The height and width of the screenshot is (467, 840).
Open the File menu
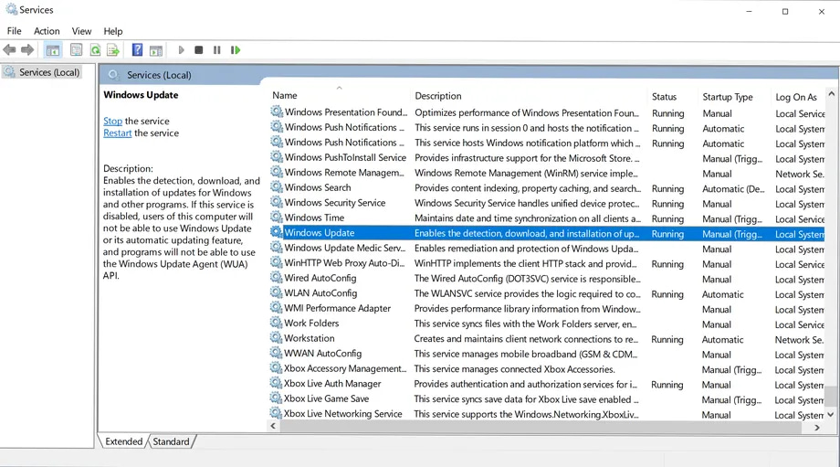point(14,31)
